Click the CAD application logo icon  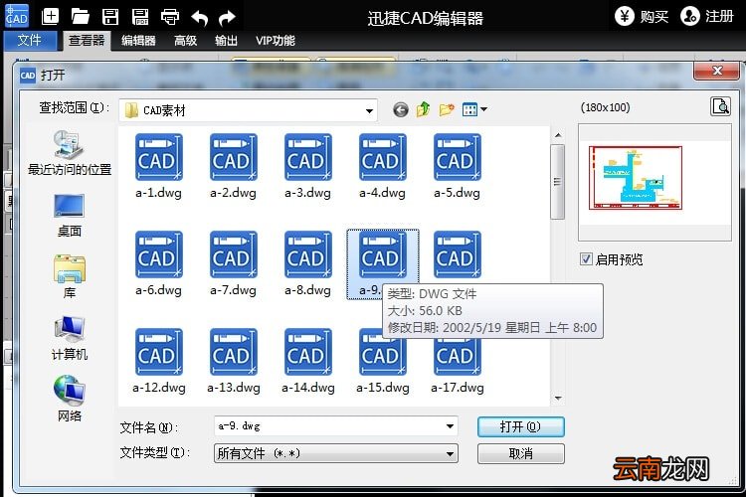click(x=17, y=17)
